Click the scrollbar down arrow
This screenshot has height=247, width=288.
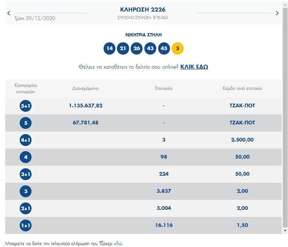point(285,231)
